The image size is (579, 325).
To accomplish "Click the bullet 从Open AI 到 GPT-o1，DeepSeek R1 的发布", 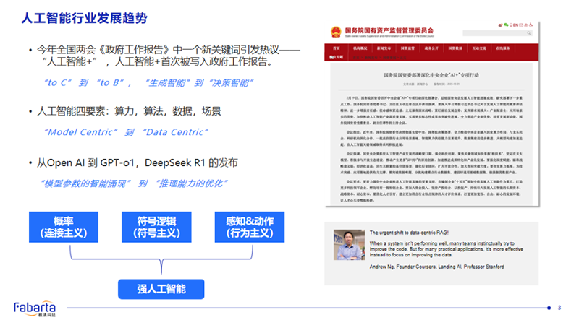I will click(137, 162).
